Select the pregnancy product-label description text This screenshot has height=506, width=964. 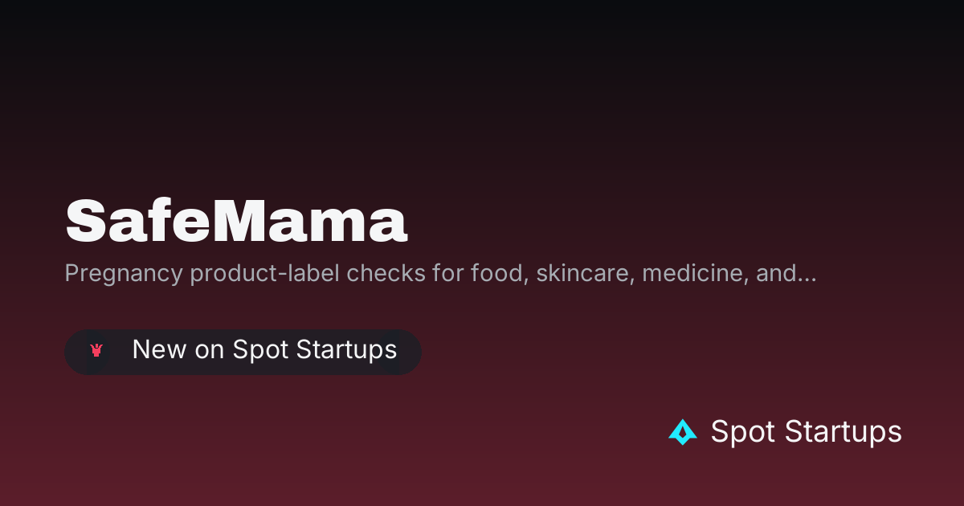coord(440,274)
